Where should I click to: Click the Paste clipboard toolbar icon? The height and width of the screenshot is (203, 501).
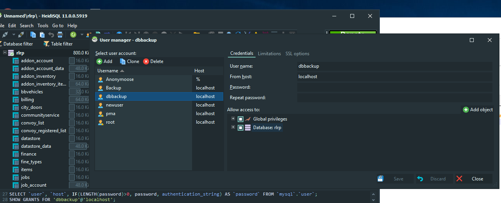click(42, 35)
